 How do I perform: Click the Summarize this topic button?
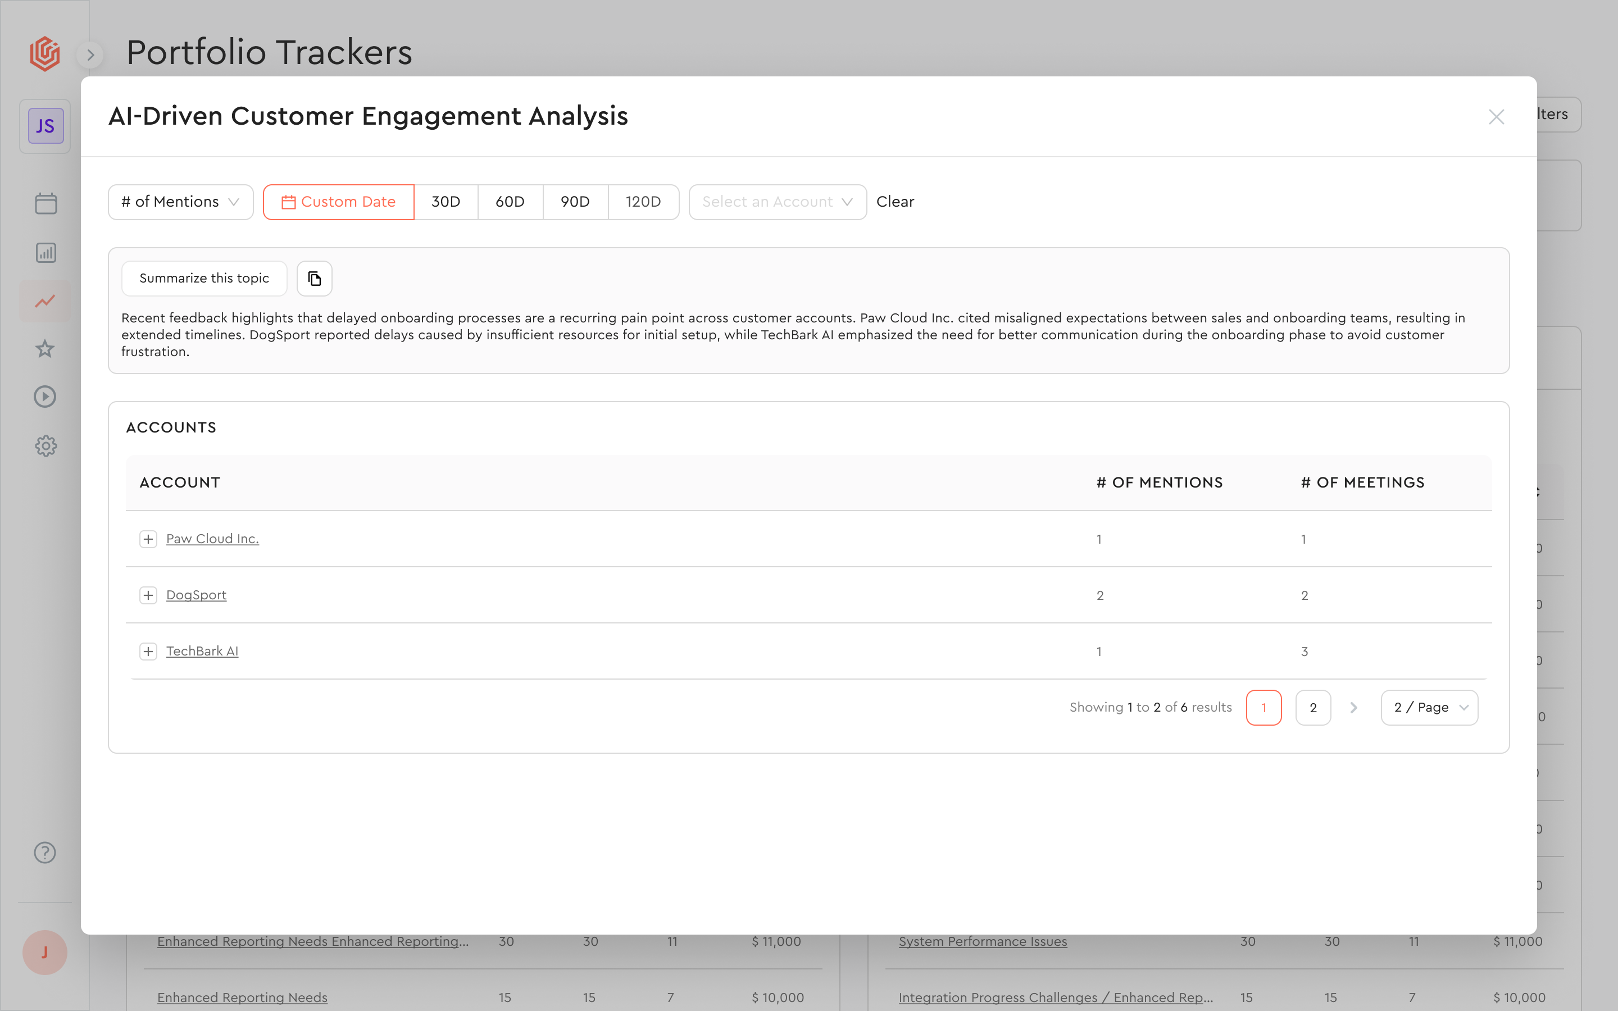click(x=204, y=278)
